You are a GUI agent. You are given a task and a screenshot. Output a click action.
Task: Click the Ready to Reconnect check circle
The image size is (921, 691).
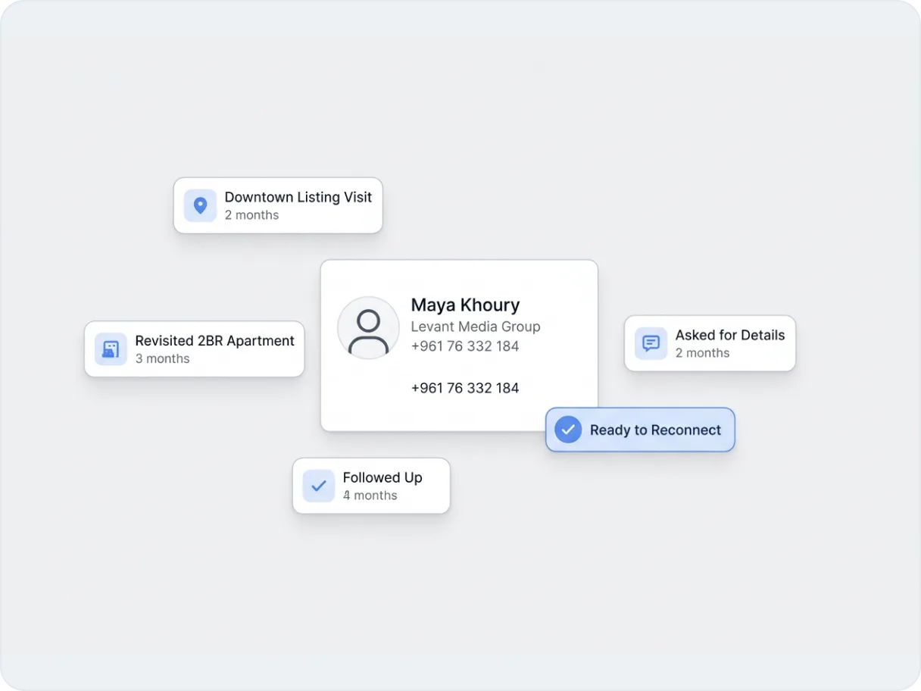(568, 430)
